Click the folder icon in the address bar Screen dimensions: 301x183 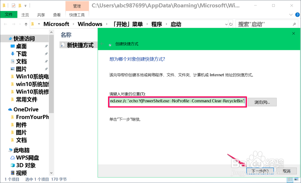coord(33,24)
